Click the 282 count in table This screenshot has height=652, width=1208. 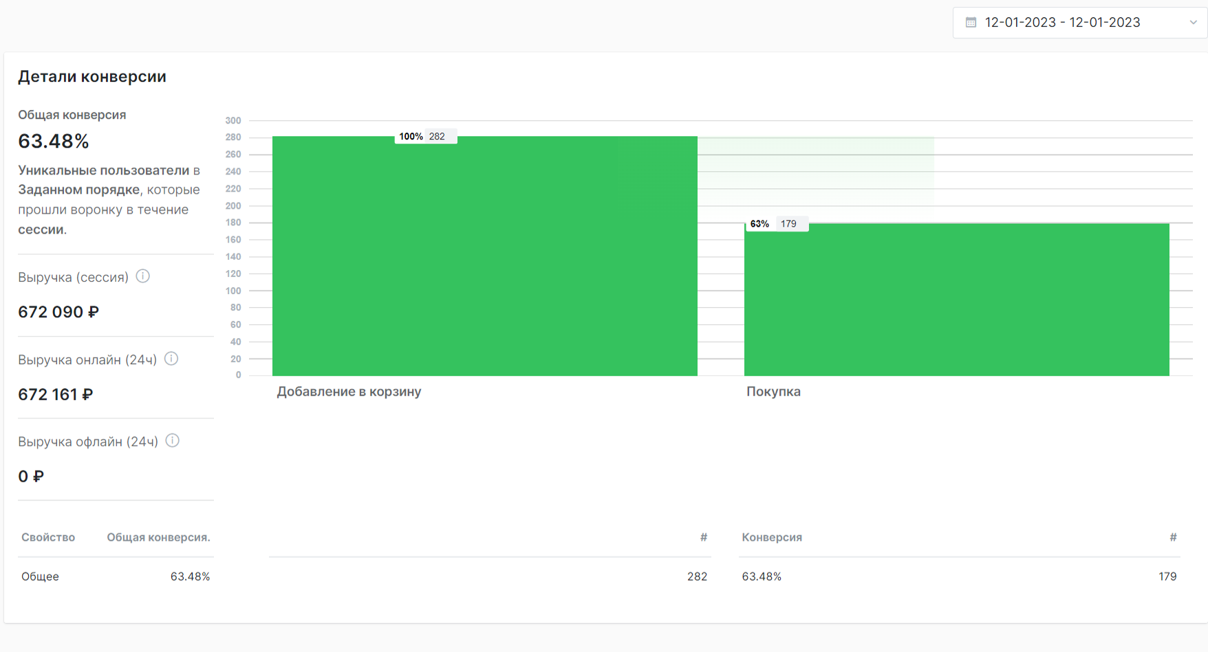tap(697, 576)
